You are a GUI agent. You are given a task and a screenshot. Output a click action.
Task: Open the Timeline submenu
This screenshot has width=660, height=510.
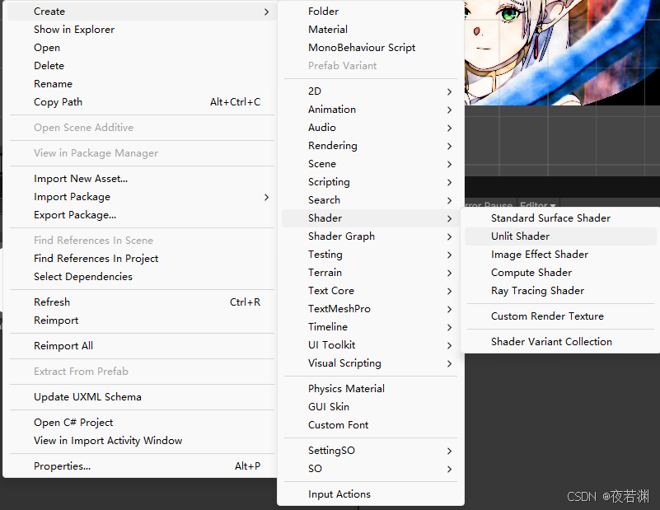(x=371, y=326)
